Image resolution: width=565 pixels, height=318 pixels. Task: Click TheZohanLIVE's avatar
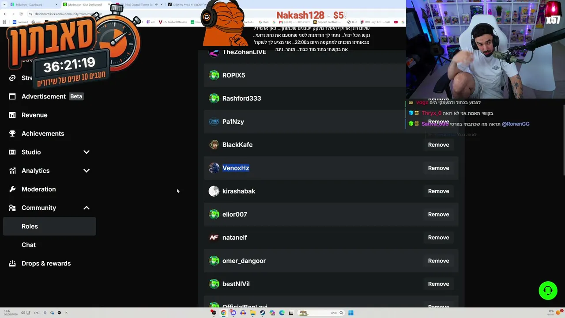214,53
